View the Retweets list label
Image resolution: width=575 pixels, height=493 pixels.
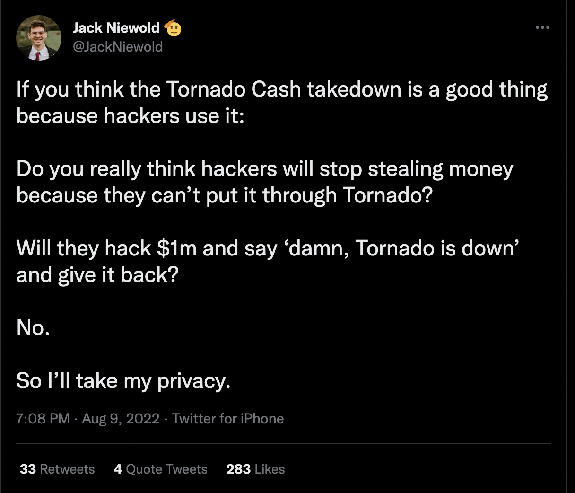click(x=67, y=469)
